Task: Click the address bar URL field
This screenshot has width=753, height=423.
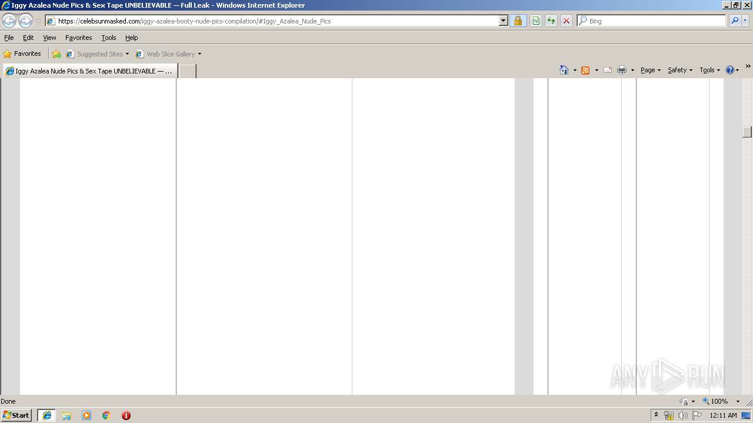Action: point(272,21)
